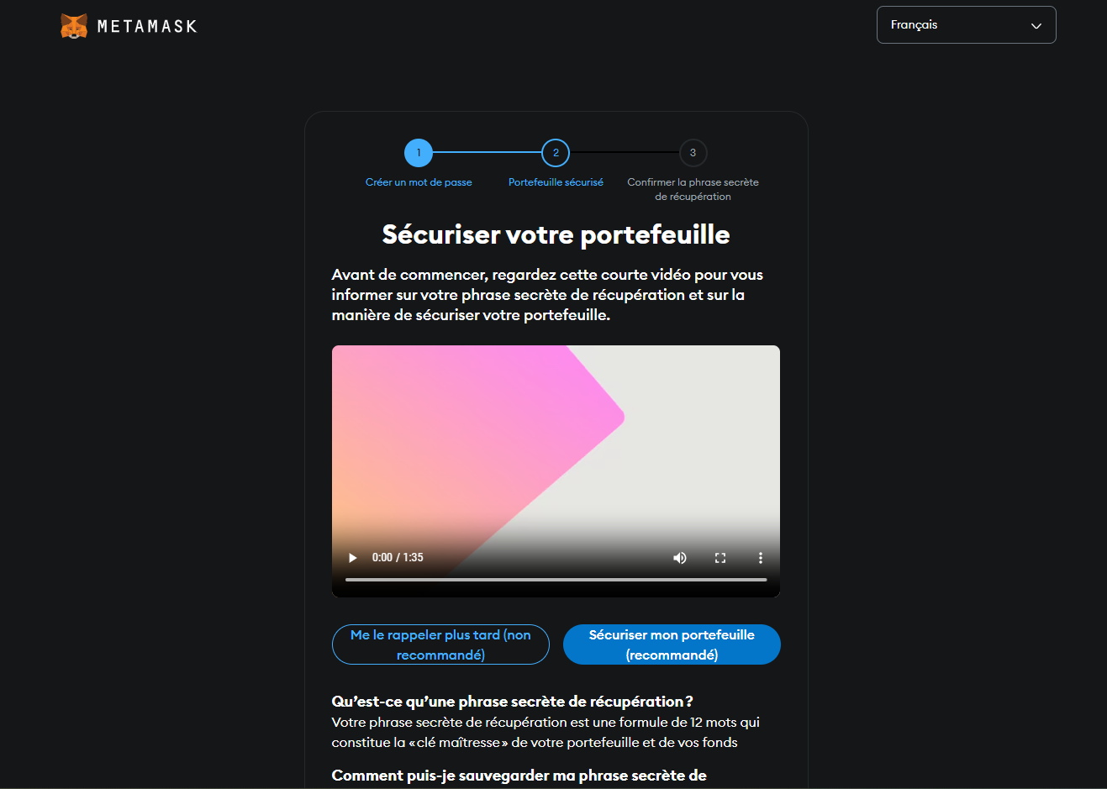Click the step 1 circle indicator
1107x789 pixels.
pos(419,153)
